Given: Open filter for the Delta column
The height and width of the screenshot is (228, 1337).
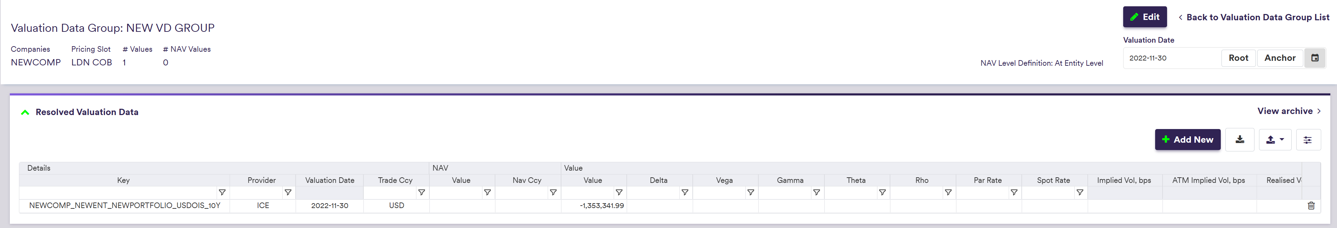Looking at the screenshot, I should 685,192.
